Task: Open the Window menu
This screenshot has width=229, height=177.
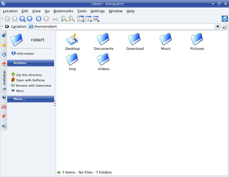Action: (x=115, y=11)
